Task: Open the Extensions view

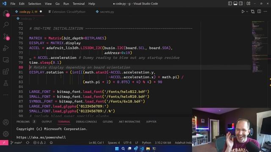Action: click(6, 71)
